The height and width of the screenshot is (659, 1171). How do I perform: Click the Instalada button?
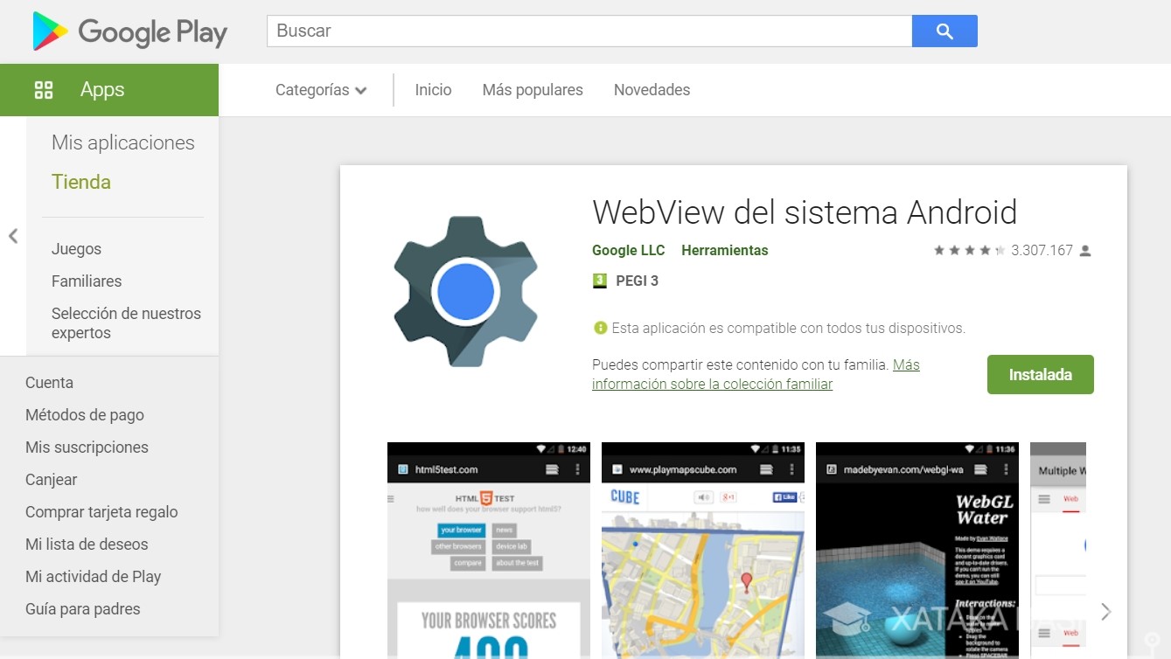tap(1040, 374)
